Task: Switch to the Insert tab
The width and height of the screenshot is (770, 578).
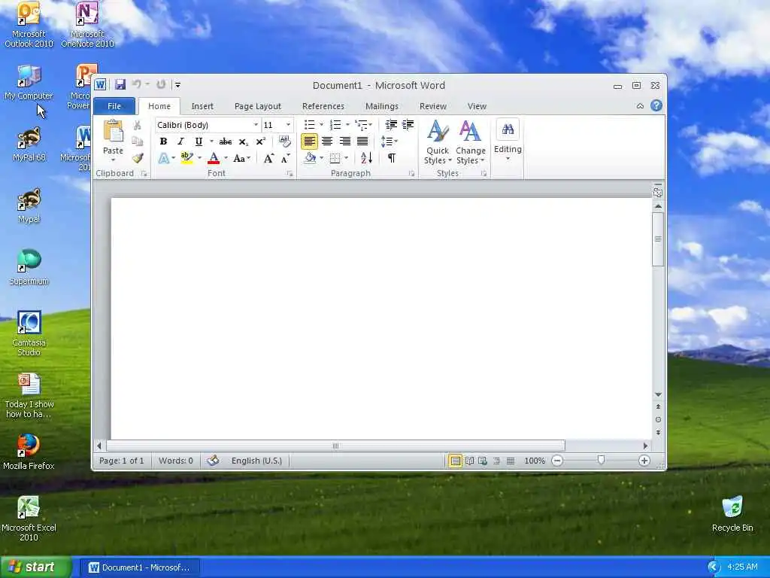Action: click(x=202, y=106)
